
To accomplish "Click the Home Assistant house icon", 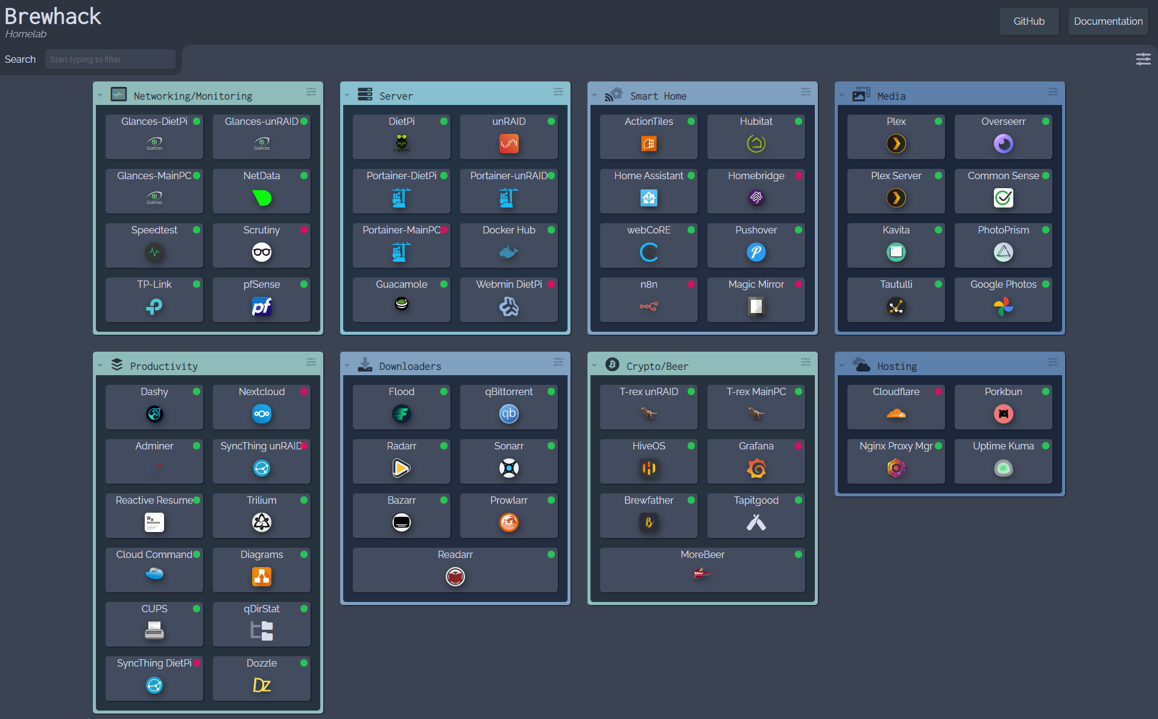I will [648, 198].
